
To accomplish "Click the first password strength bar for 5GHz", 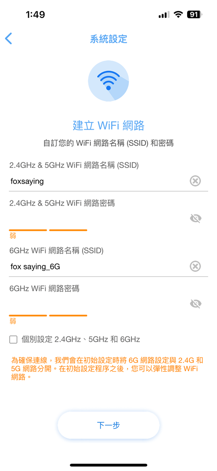I will click(28, 230).
